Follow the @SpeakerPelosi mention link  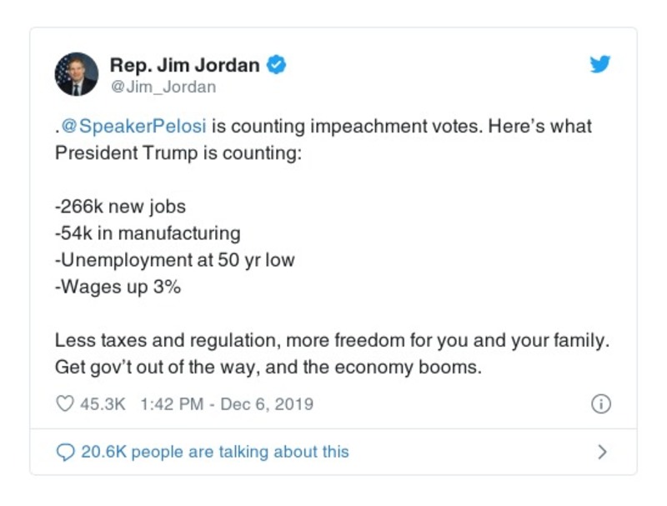coord(132,127)
